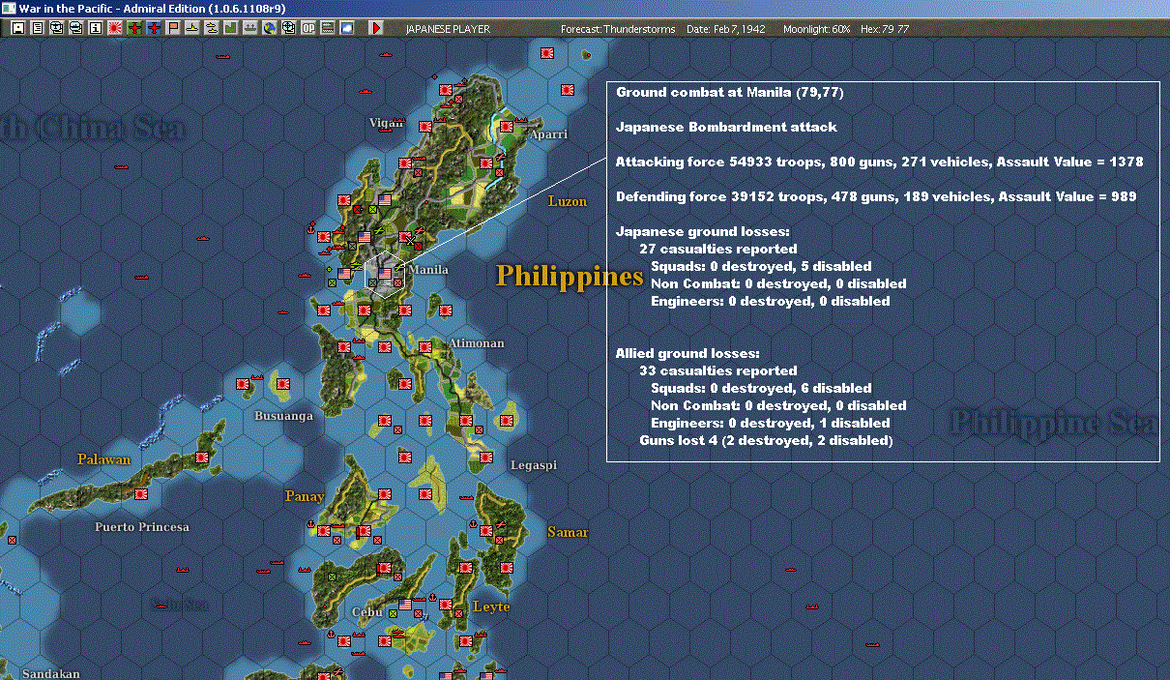Click the keyboard-like toolbar icon

tap(327, 28)
